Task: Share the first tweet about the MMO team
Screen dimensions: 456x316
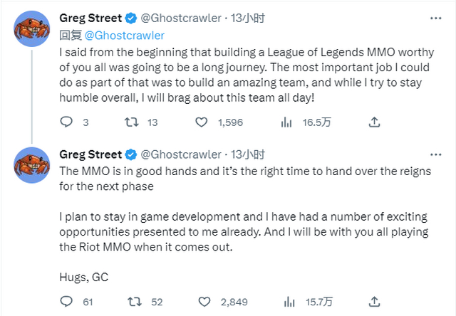Action: (374, 122)
